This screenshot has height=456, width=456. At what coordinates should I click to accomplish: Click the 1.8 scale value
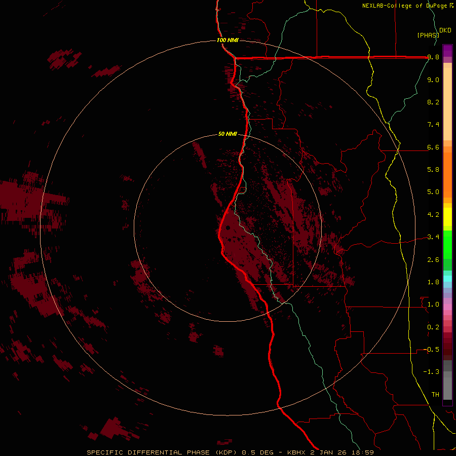pos(433,282)
